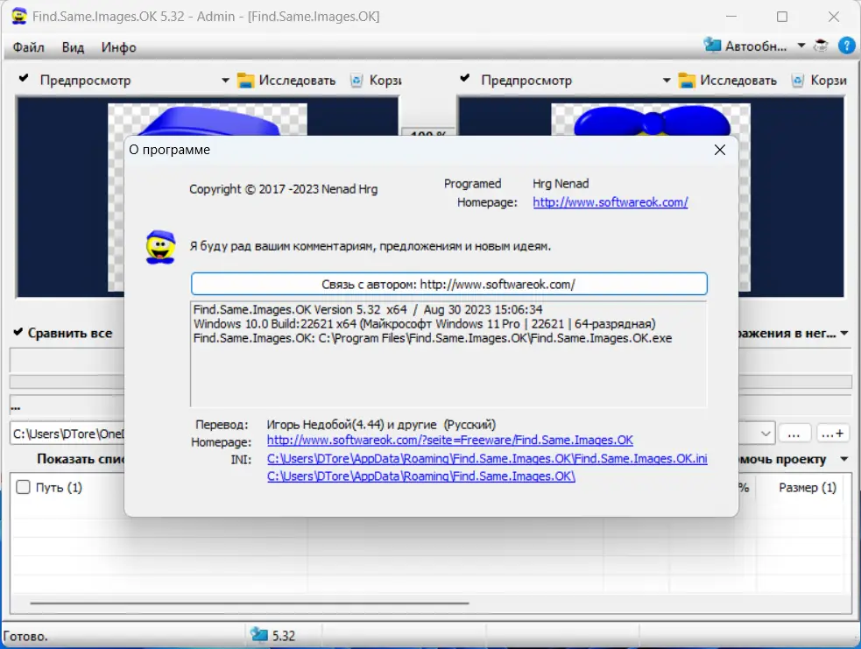This screenshot has width=861, height=649.
Task: Toggle the left Предпросмотр checkmark
Action: coord(24,79)
